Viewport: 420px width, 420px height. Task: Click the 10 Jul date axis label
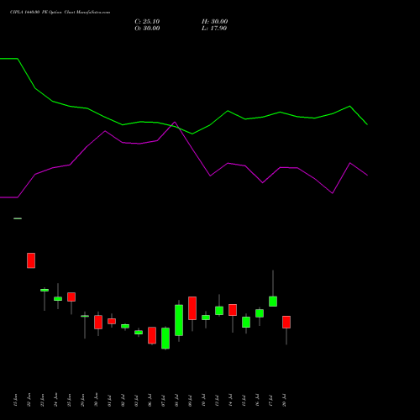point(203,400)
